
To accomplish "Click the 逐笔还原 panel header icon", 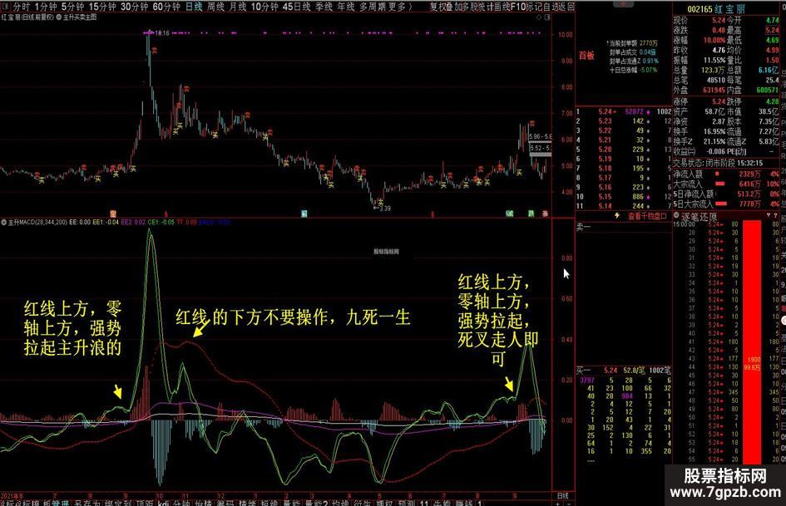I will [x=676, y=215].
